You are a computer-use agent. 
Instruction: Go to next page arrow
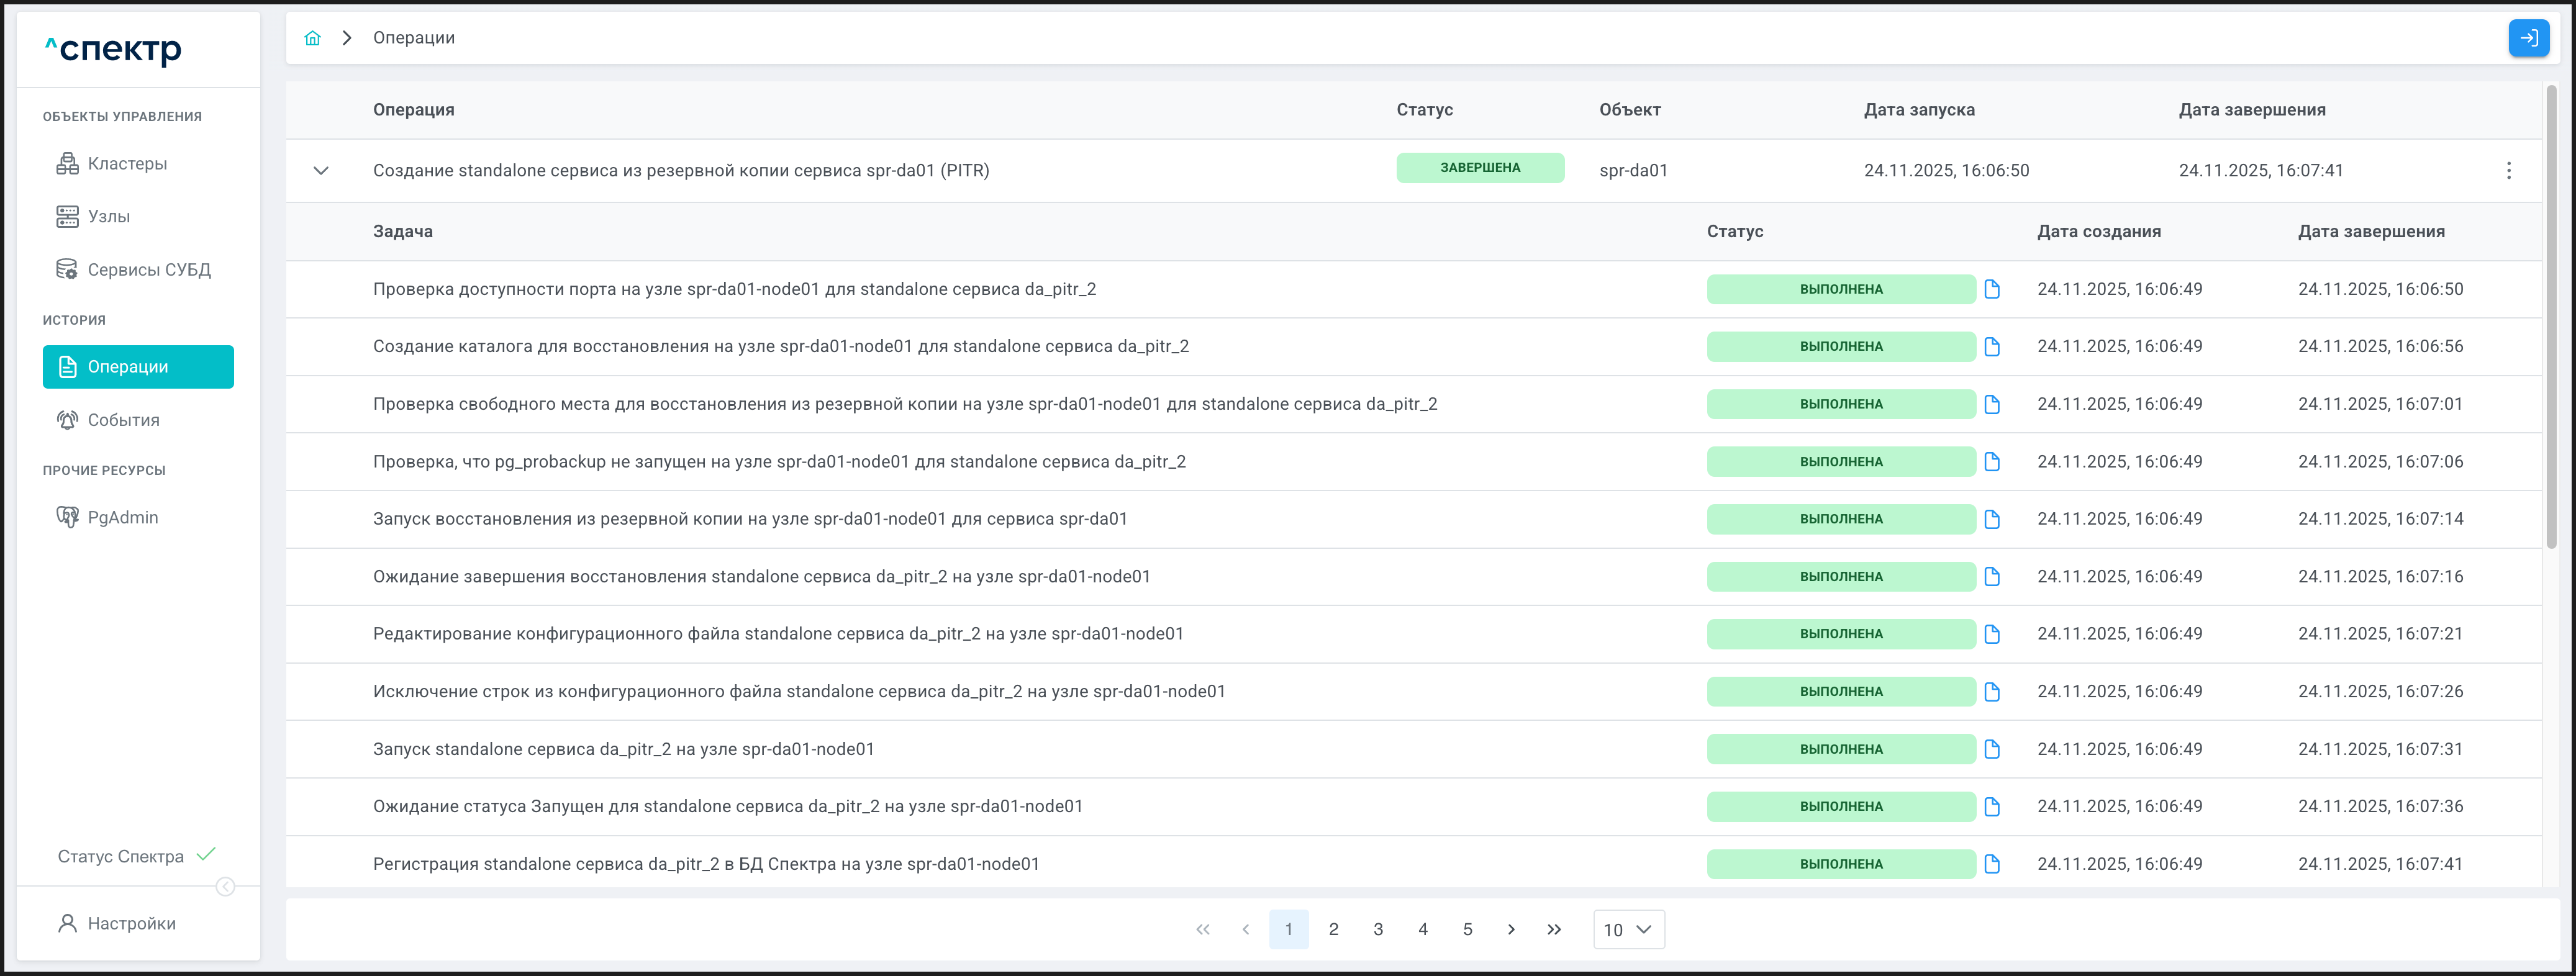click(1511, 929)
